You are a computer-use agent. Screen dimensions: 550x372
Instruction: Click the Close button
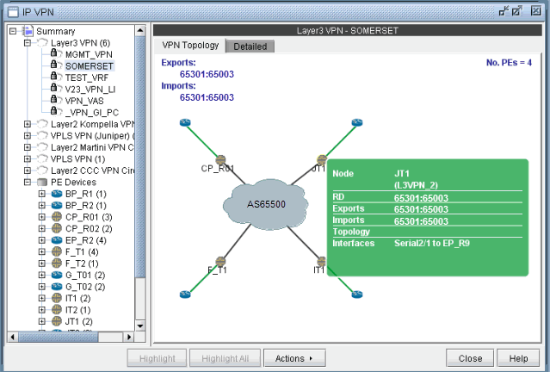[470, 358]
